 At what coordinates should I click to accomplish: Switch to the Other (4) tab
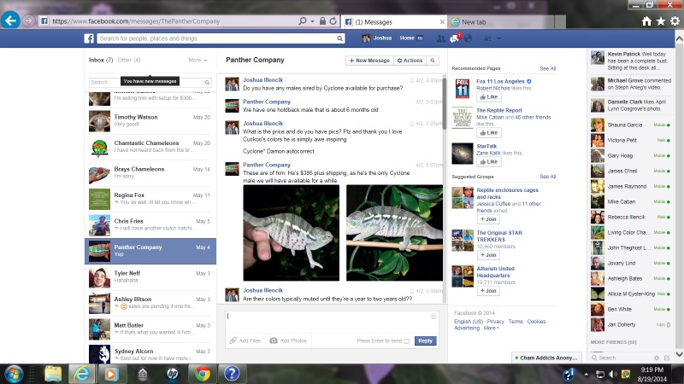129,60
